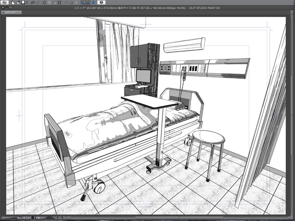This screenshot has height=221, width=295.
Task: Undo the last action
Action: click(33, 3)
